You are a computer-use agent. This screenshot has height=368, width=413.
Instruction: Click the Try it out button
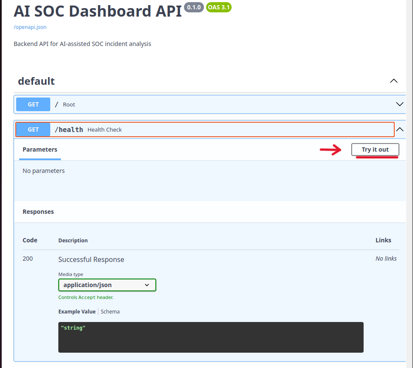pos(375,149)
